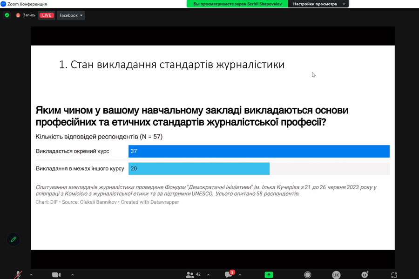This screenshot has width=419, height=279.
Task: Click the red recording indicator icon
Action: point(18,15)
